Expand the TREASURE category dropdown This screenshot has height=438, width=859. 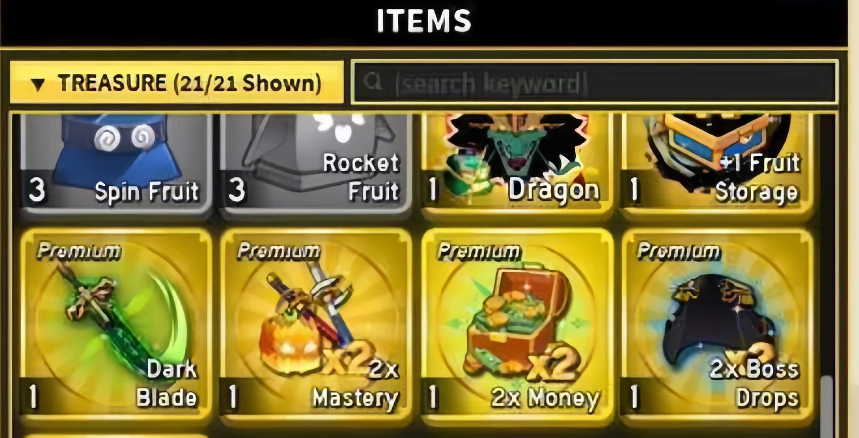click(x=177, y=82)
